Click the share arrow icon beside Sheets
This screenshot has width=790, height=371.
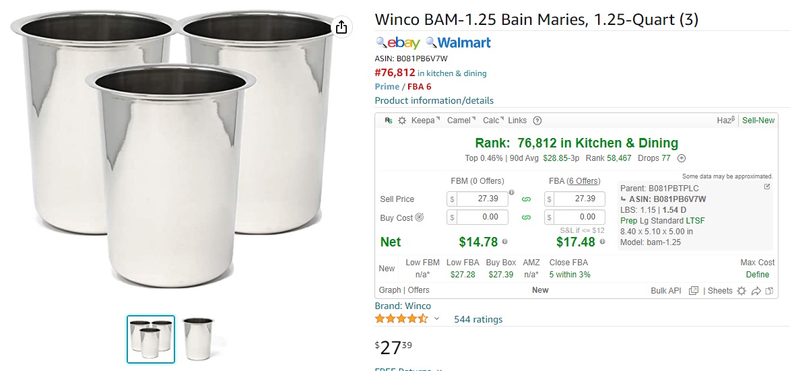point(755,290)
